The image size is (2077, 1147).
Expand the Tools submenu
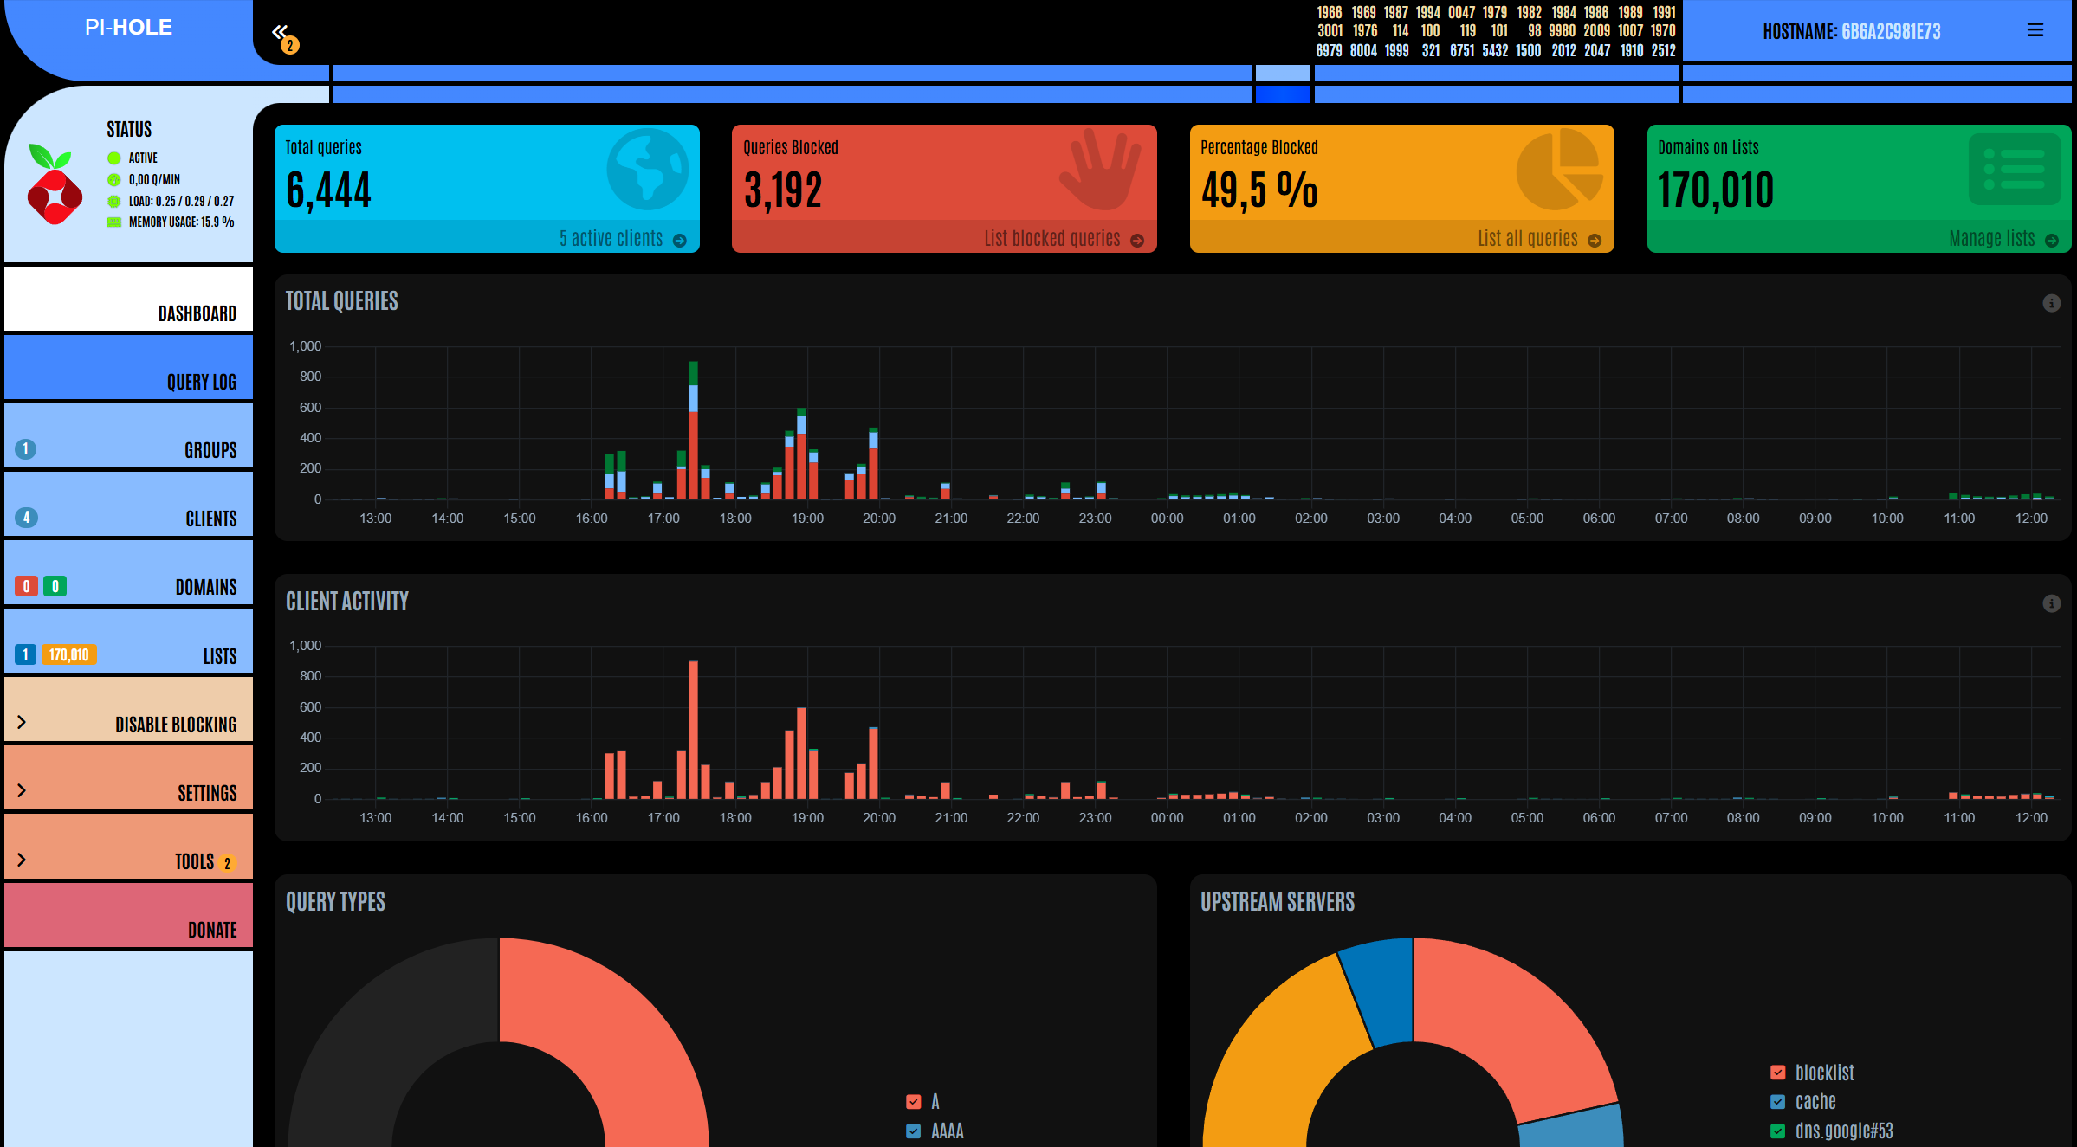(128, 847)
